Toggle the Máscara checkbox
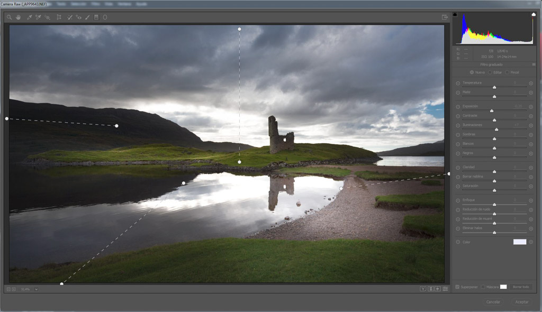 click(x=483, y=287)
